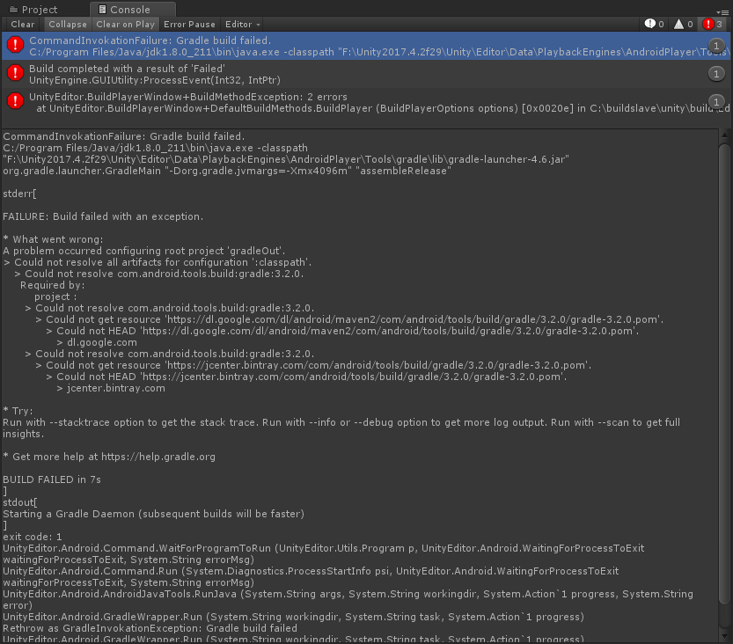Toggle Clear on Play

pos(125,25)
